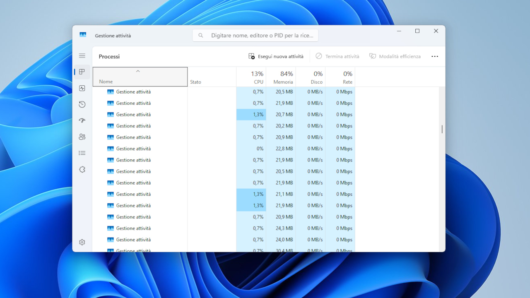Screen dimensions: 530x298
Task: Open the Performance panel from sidebar
Action: [x=82, y=88]
